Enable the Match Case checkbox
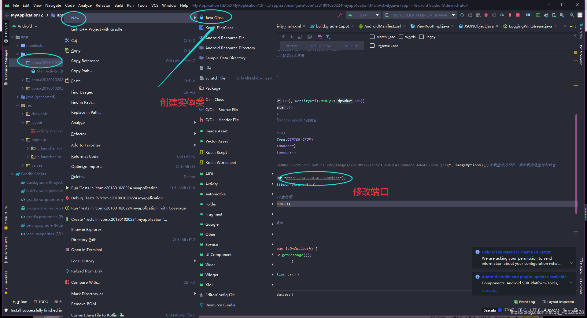Screen dimensions: 587x318 pos(372,37)
